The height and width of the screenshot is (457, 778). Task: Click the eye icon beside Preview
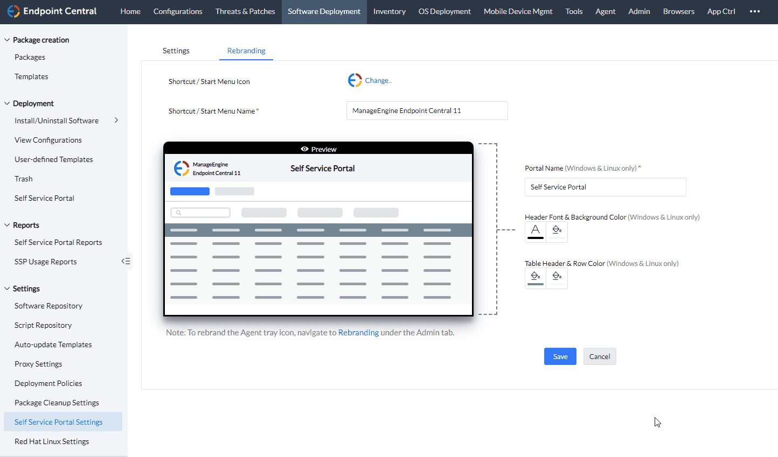304,149
